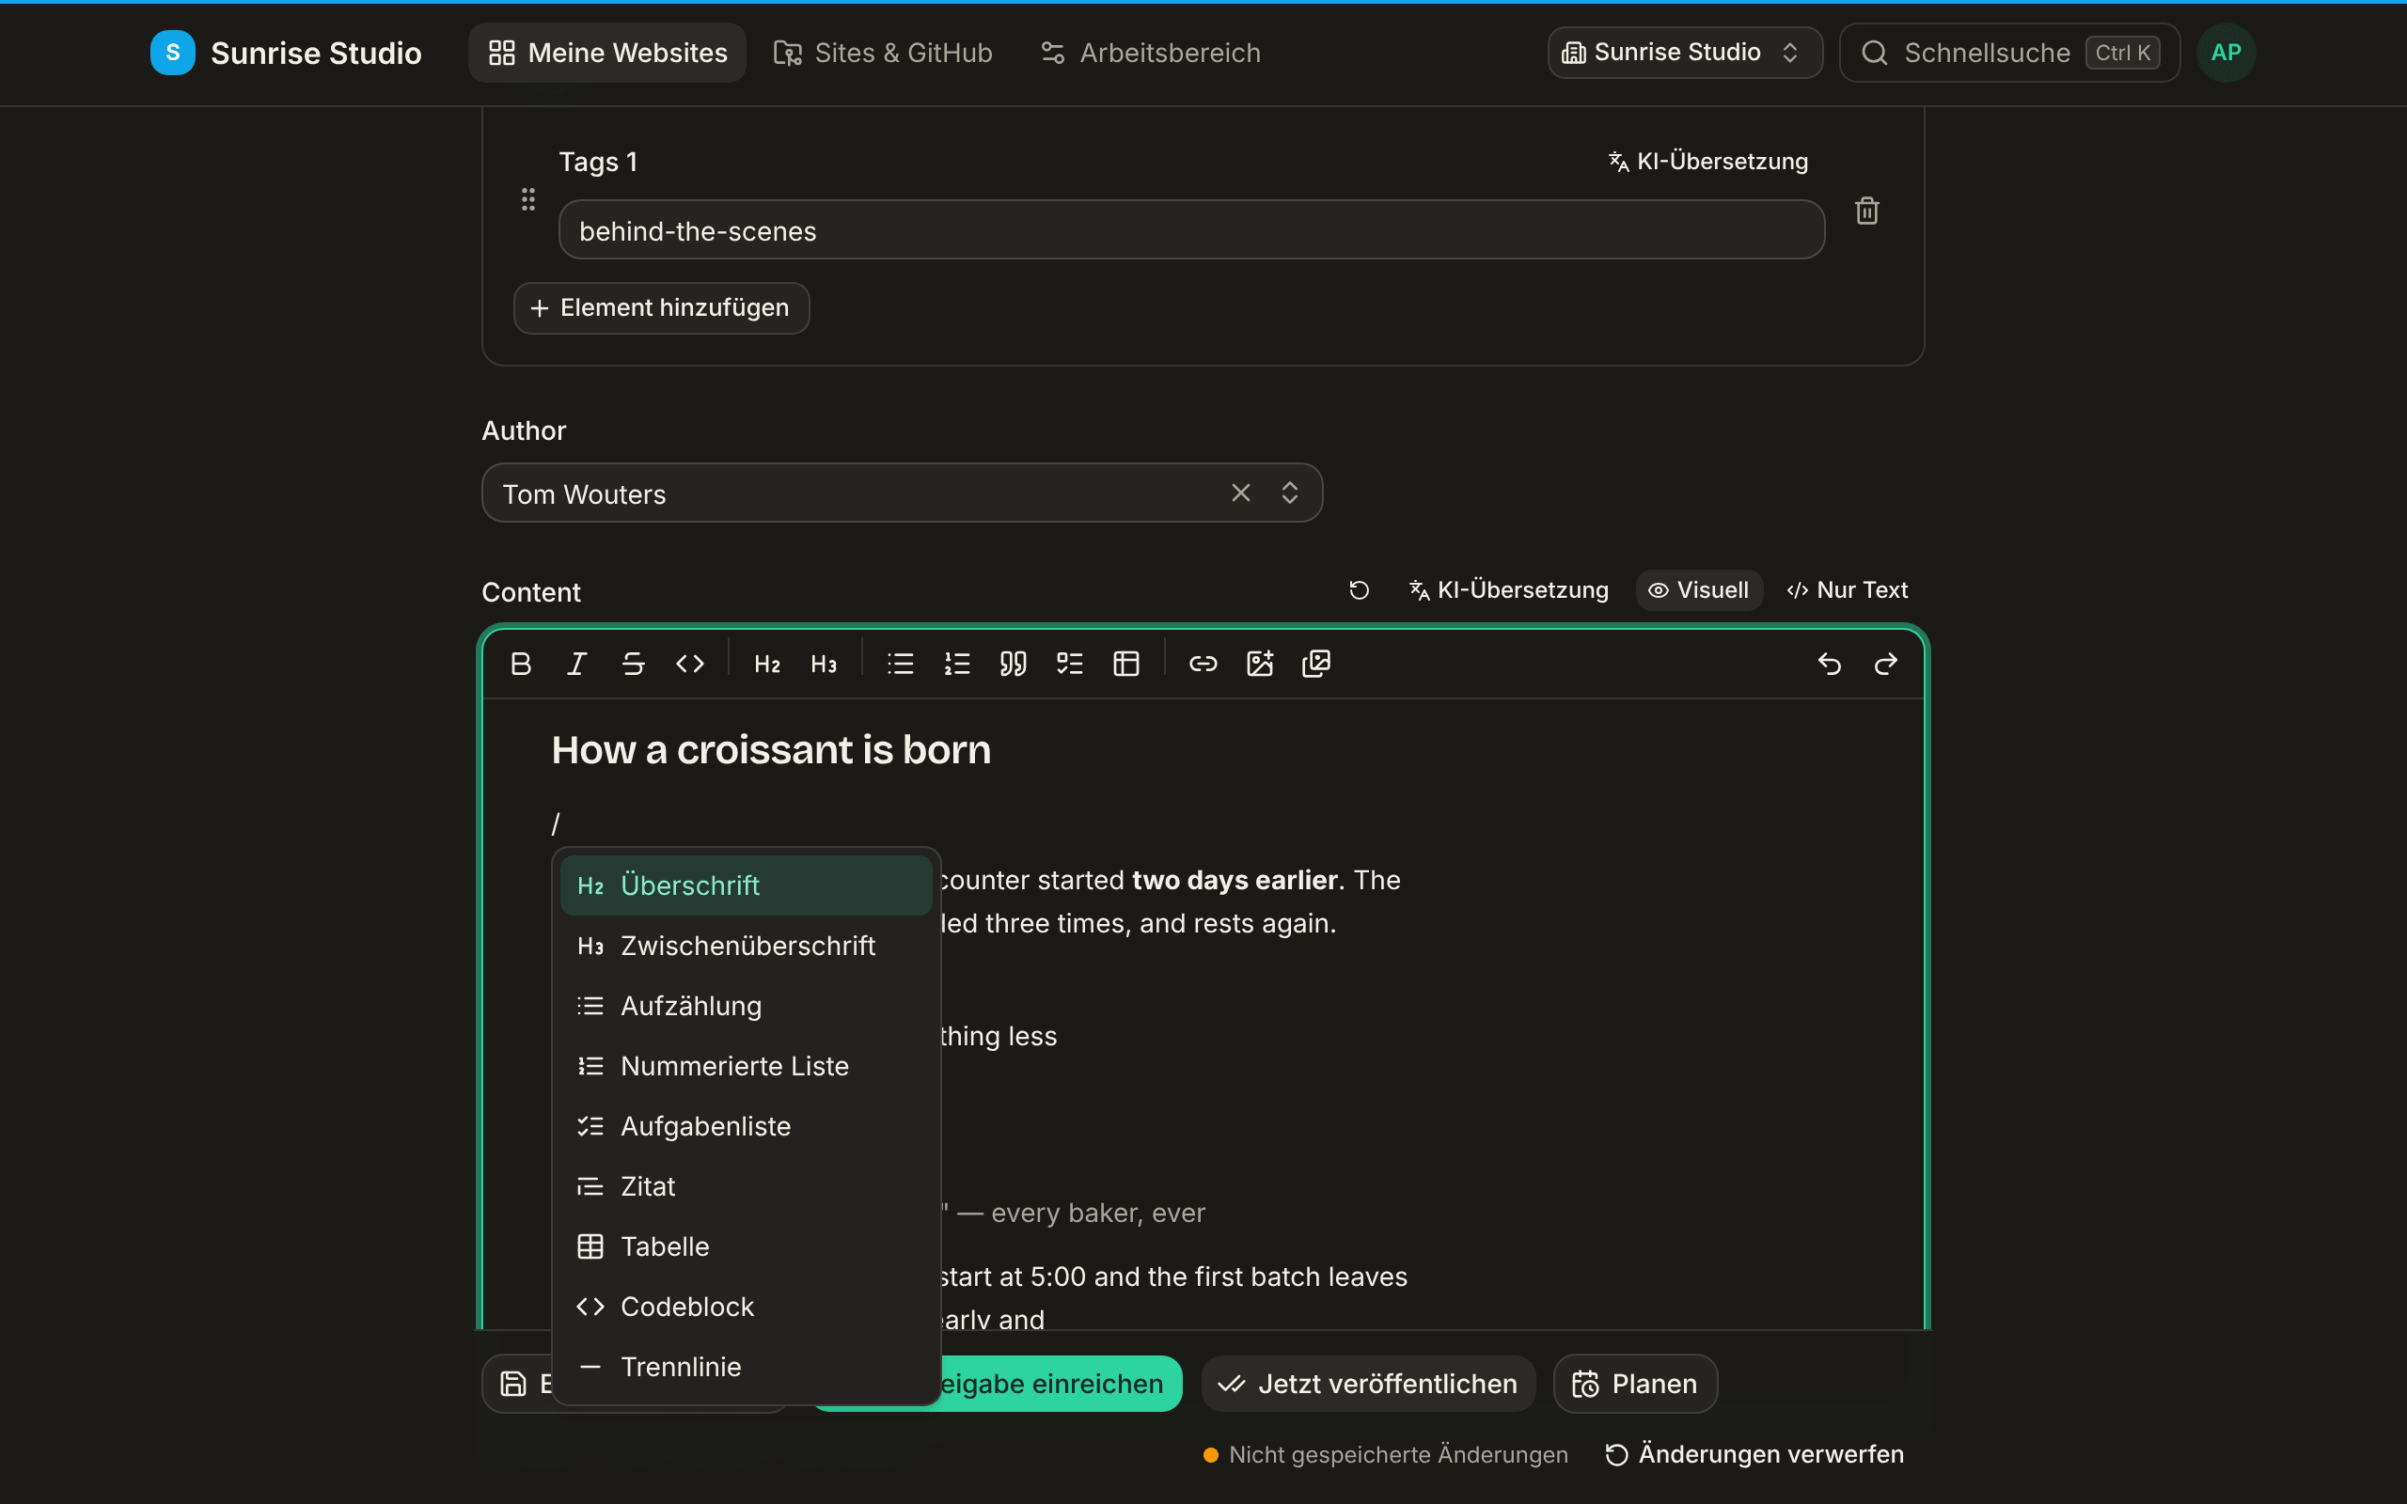Insert numbered list from the toolbar

(957, 664)
